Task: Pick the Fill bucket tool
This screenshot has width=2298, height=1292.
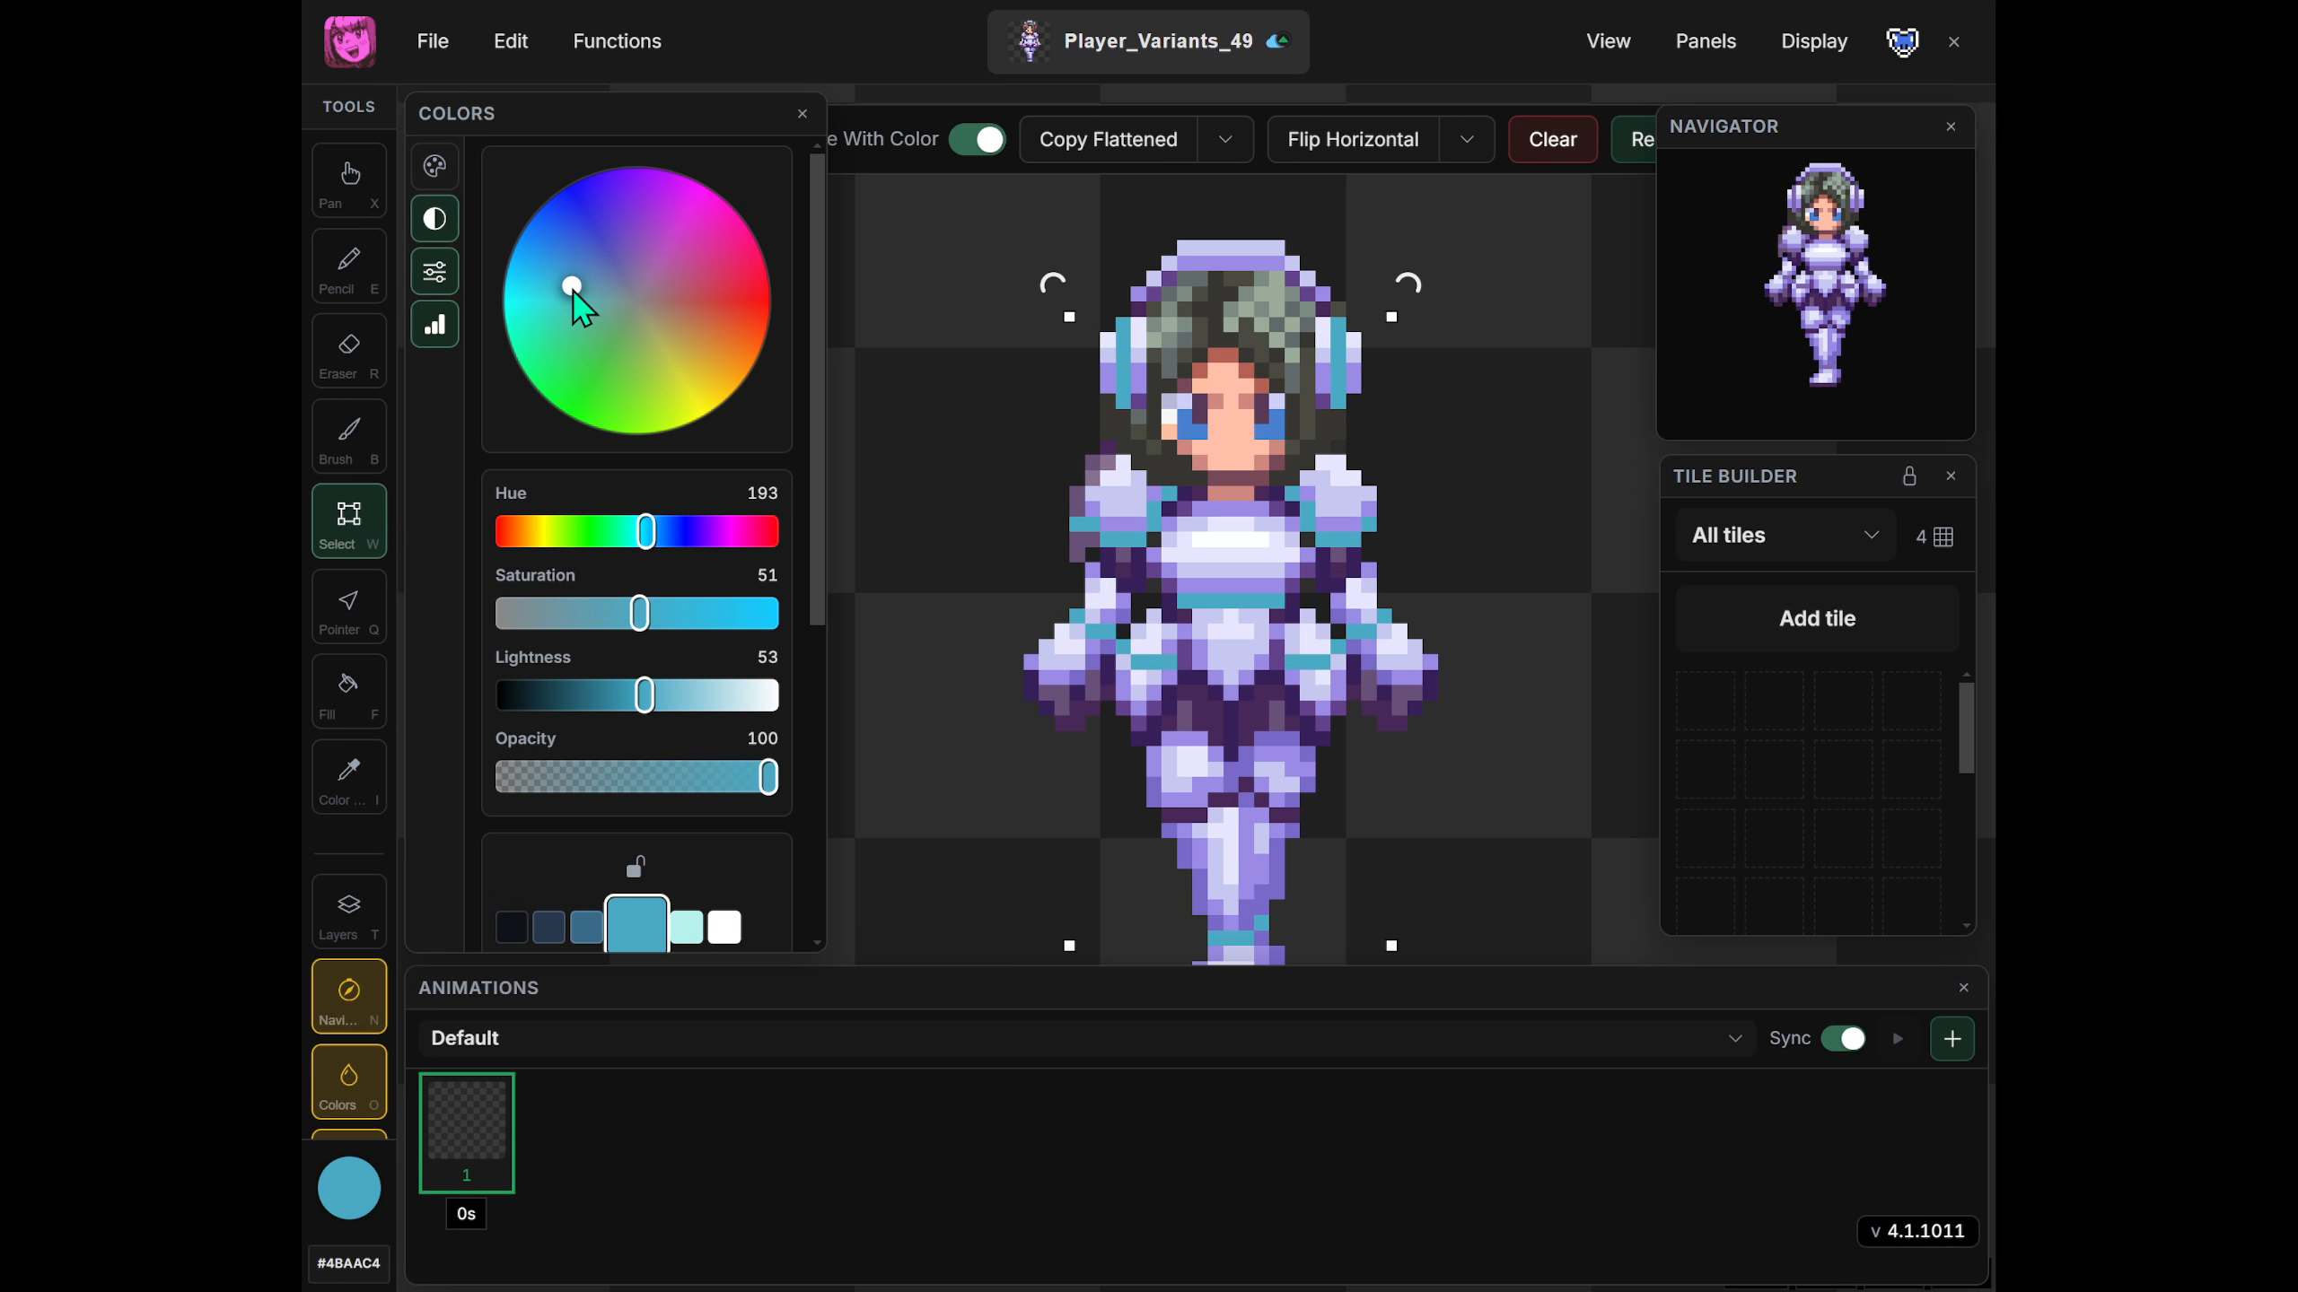Action: 348,693
